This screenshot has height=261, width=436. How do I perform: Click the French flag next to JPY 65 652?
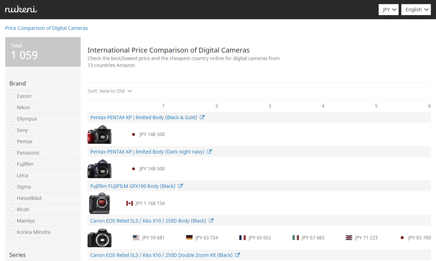(243, 237)
